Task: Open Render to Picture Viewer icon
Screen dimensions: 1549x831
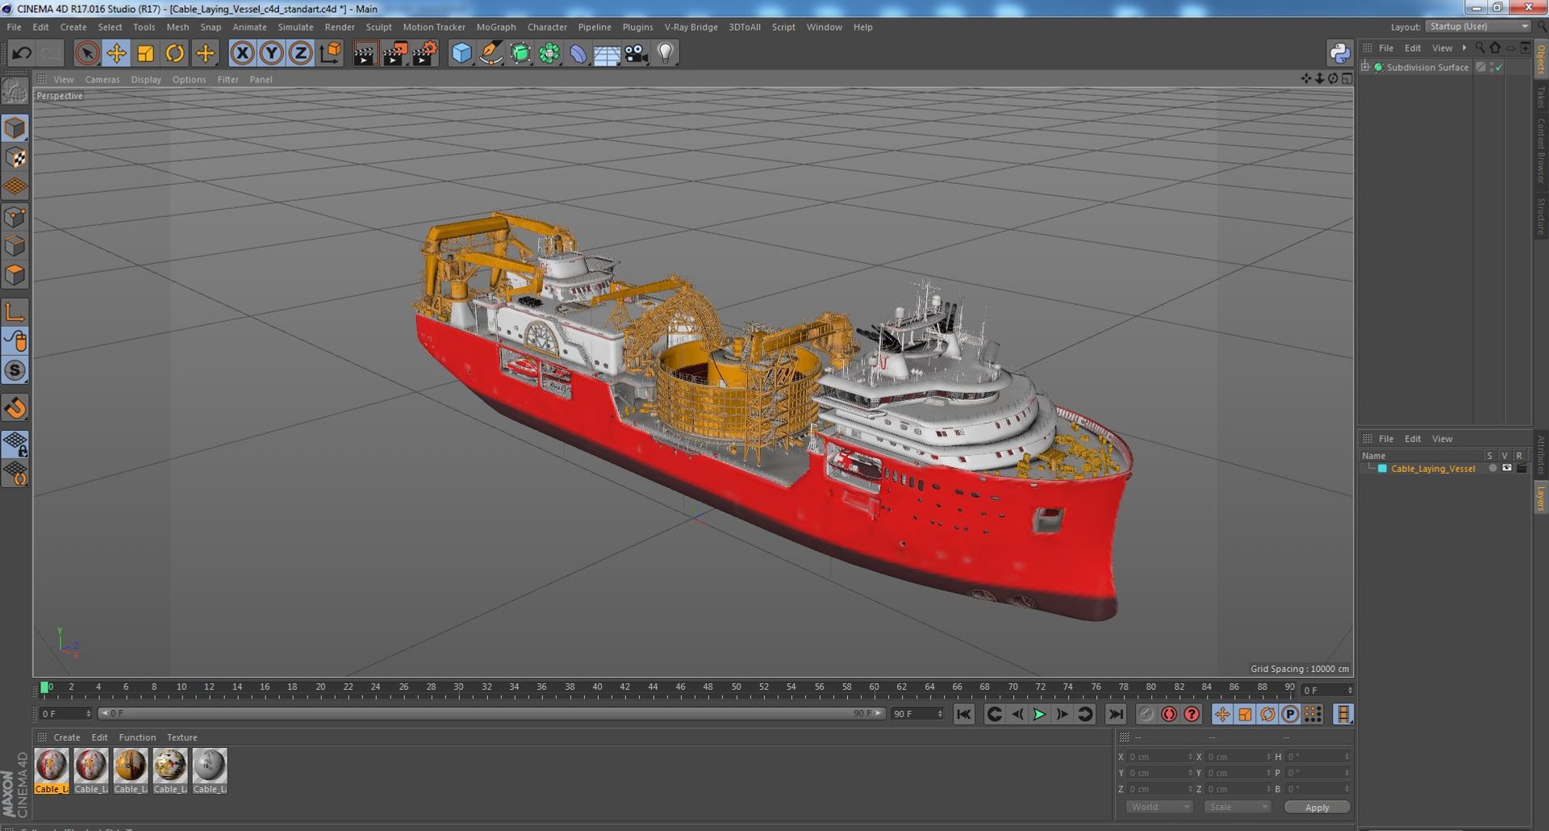Action: (395, 53)
